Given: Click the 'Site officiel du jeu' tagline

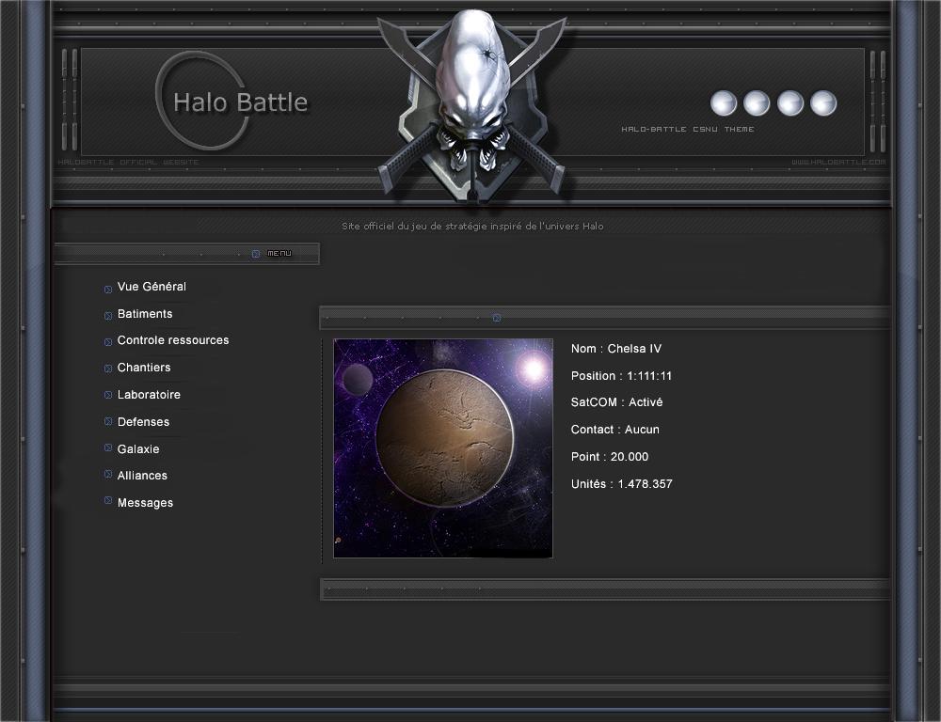Looking at the screenshot, I should [x=473, y=226].
